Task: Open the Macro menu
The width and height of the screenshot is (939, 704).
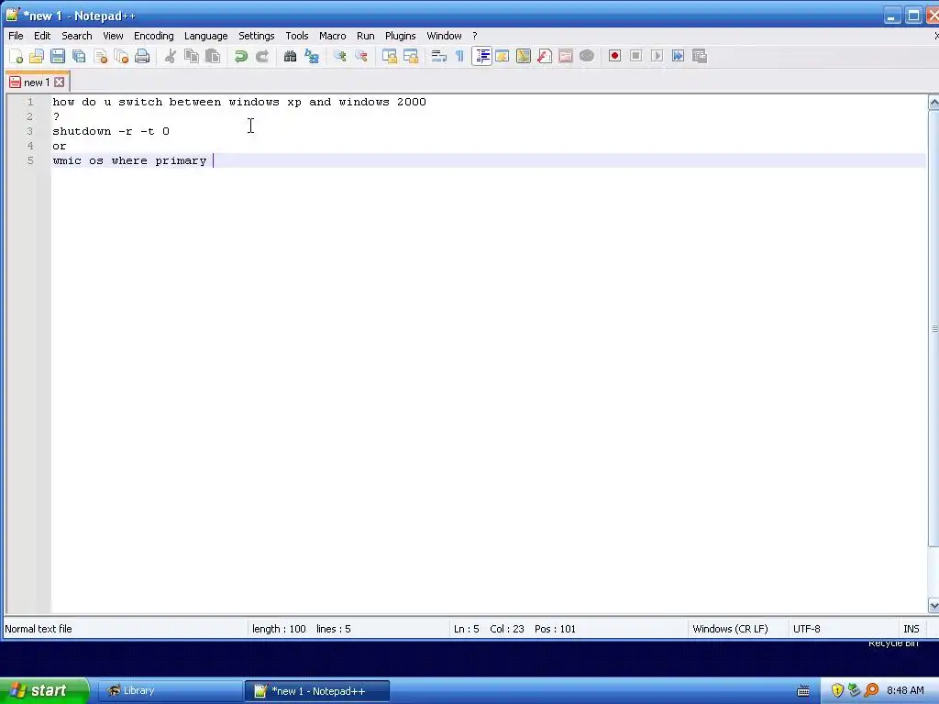Action: pos(332,36)
